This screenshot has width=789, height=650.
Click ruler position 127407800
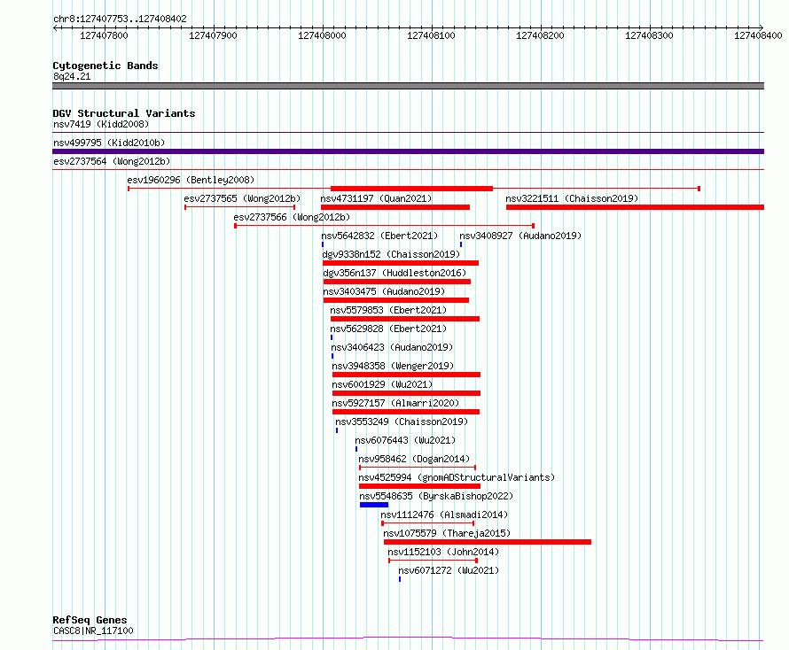104,35
